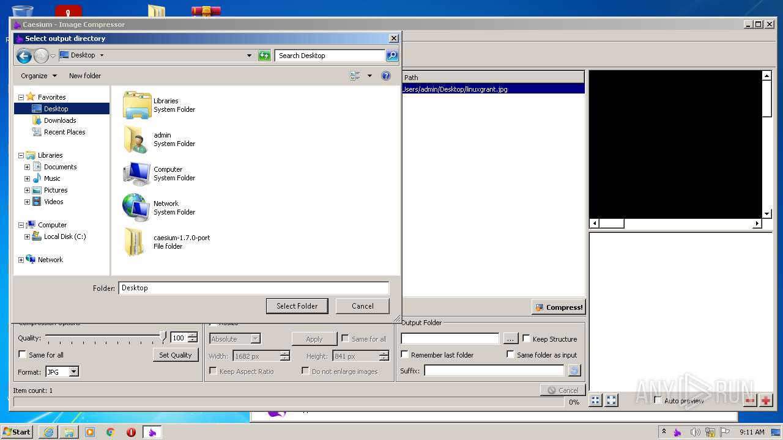Screen dimensions: 783x440
Task: Toggle Do not enlarge images checkbox
Action: (x=305, y=371)
